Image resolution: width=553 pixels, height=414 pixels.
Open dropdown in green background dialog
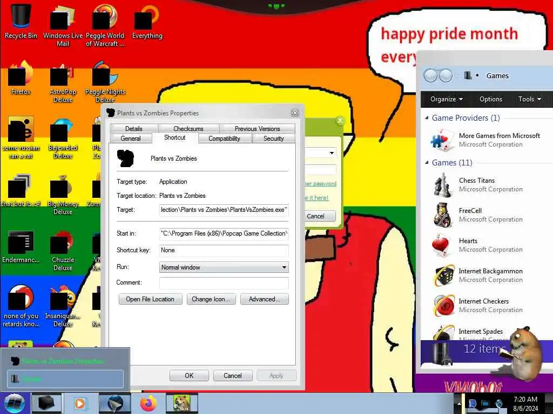[x=332, y=153]
